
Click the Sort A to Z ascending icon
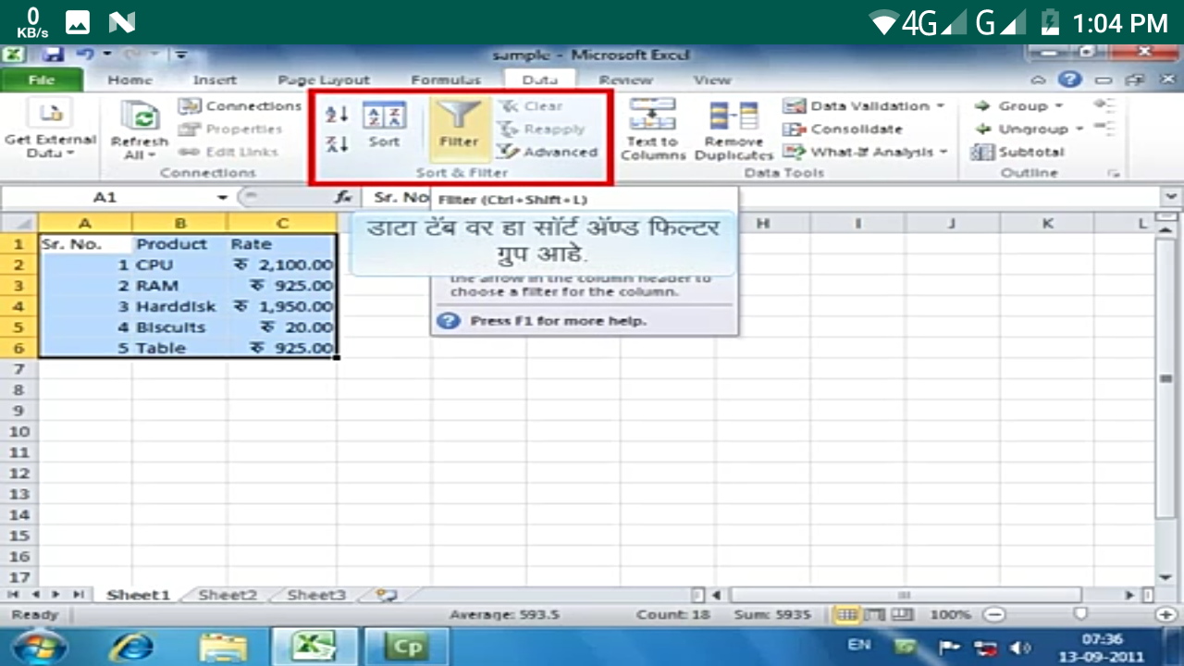338,115
